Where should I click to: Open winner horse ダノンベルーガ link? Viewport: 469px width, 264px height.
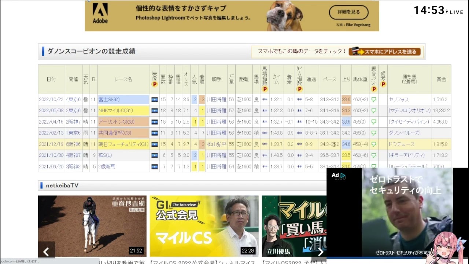(405, 133)
